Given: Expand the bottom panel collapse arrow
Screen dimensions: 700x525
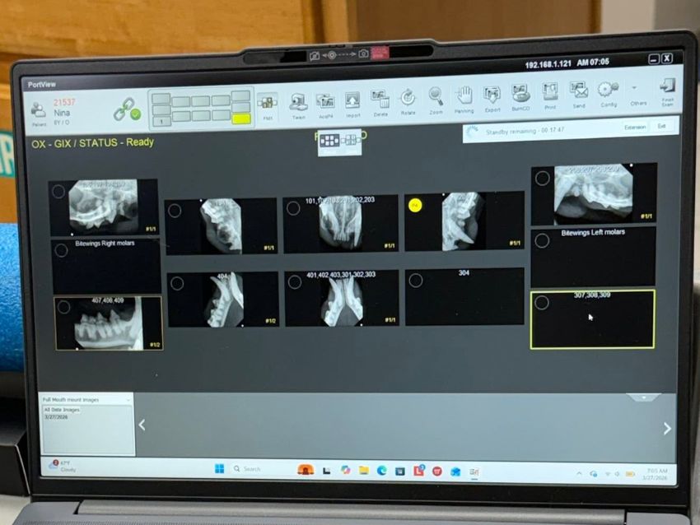Looking at the screenshot, I should point(643,397).
